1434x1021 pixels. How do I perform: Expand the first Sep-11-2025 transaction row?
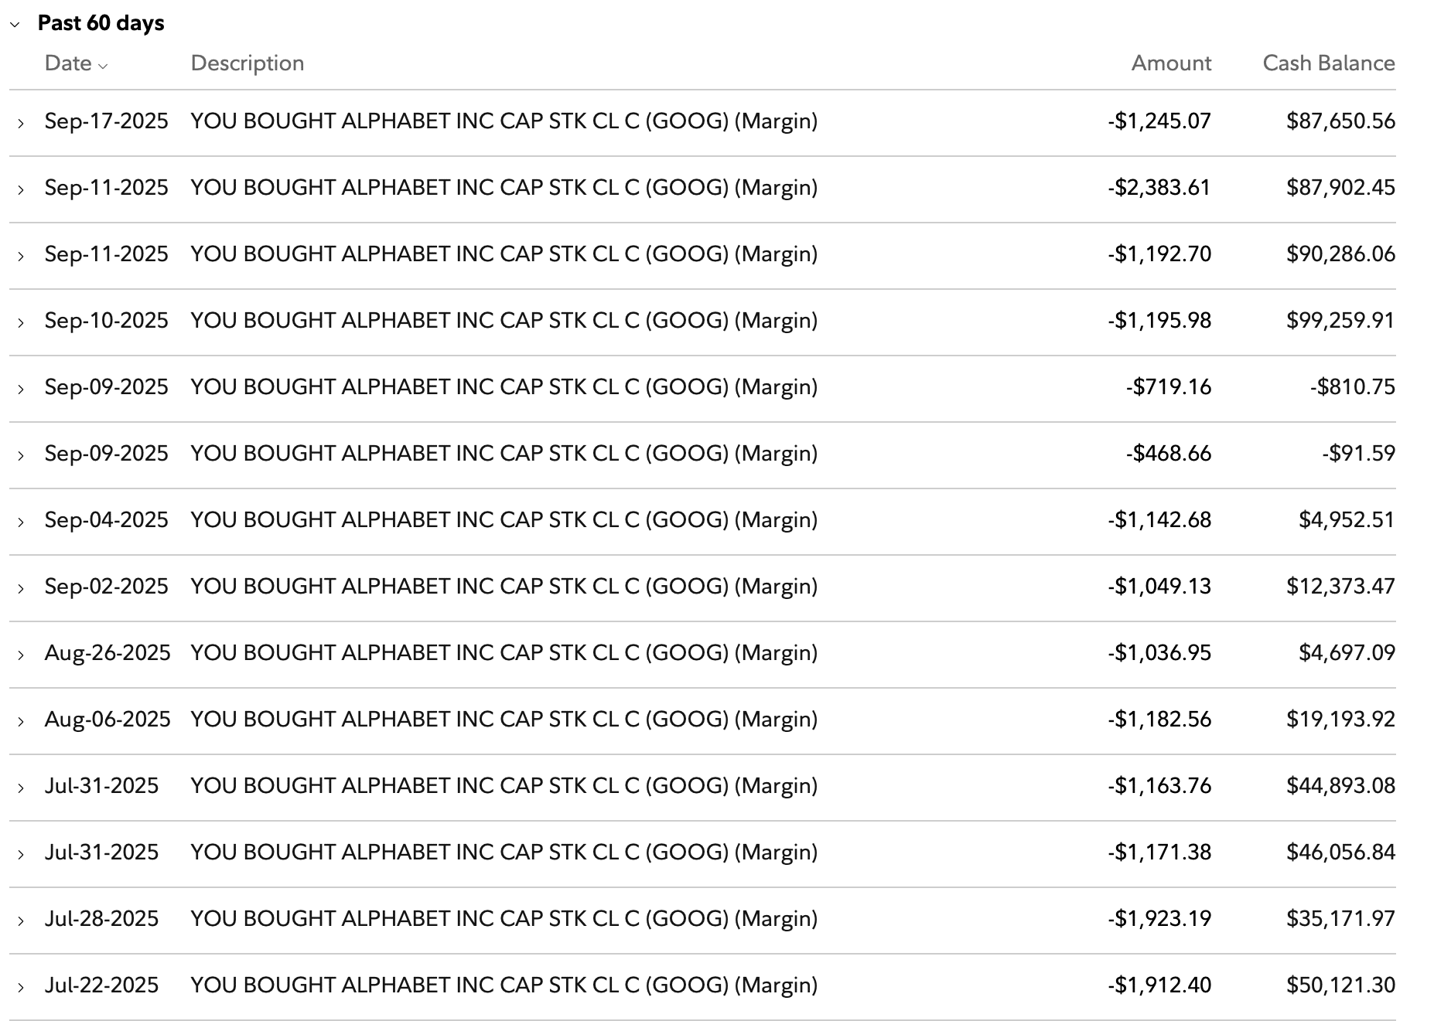tap(19, 187)
